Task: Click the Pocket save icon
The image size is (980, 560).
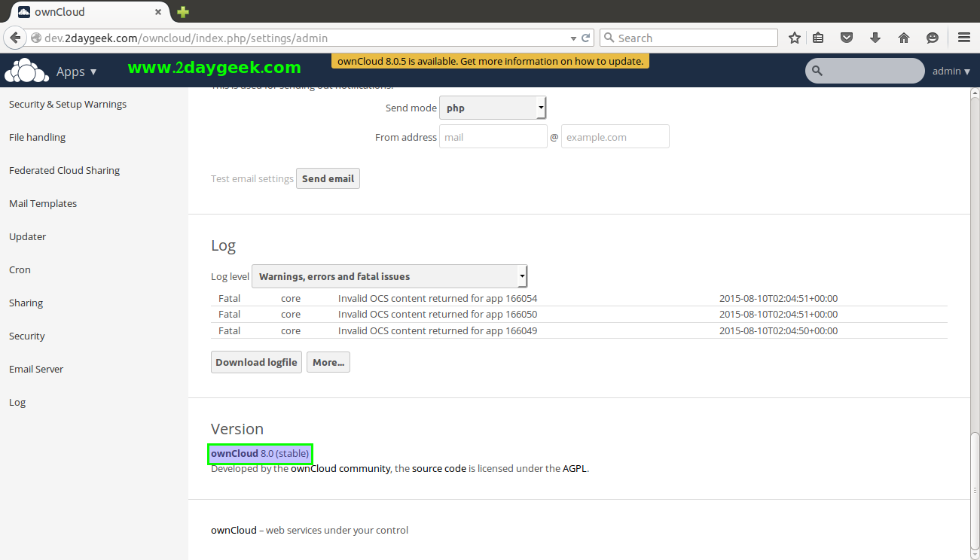Action: [847, 38]
